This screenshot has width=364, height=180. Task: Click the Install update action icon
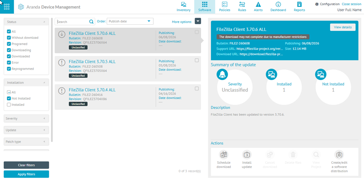(x=247, y=155)
